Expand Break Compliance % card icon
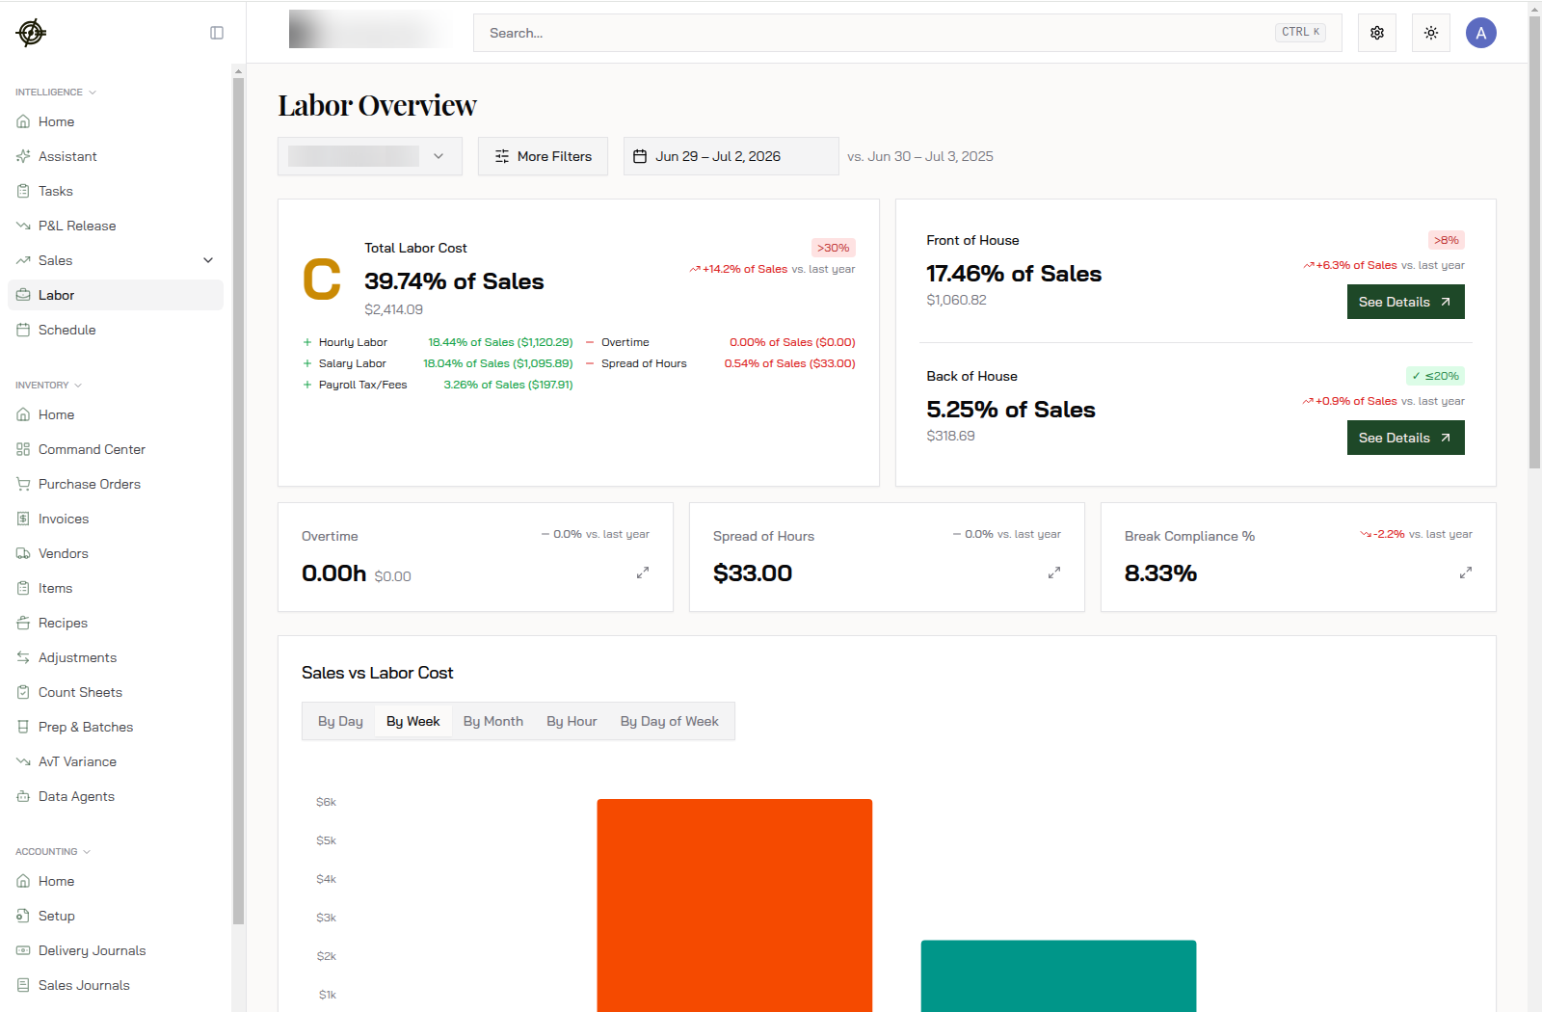The height and width of the screenshot is (1012, 1542). [x=1466, y=573]
